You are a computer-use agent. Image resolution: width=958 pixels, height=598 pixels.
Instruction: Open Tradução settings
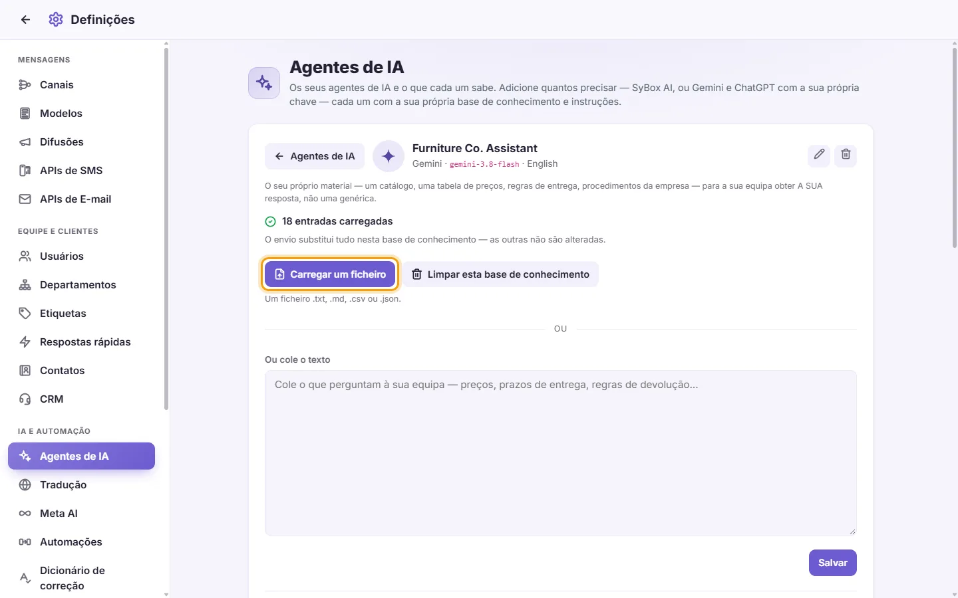[81, 485]
